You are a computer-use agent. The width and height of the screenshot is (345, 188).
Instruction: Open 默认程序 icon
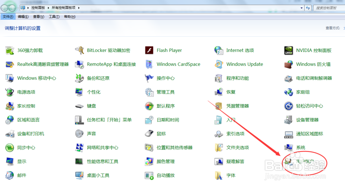[x=149, y=106]
